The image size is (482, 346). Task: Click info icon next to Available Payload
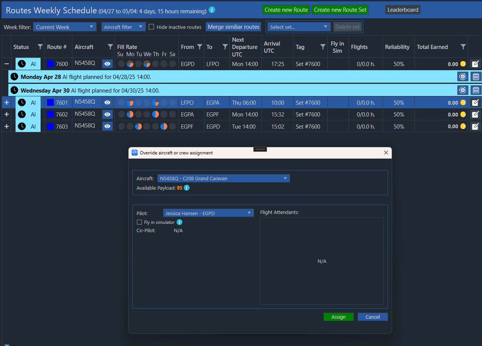pyautogui.click(x=187, y=188)
